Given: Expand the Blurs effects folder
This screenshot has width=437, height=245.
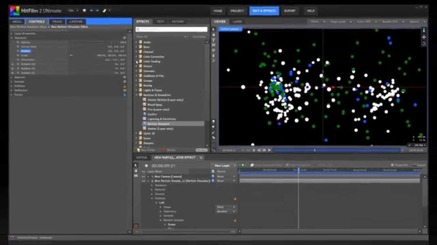Looking at the screenshot, I should [137, 47].
